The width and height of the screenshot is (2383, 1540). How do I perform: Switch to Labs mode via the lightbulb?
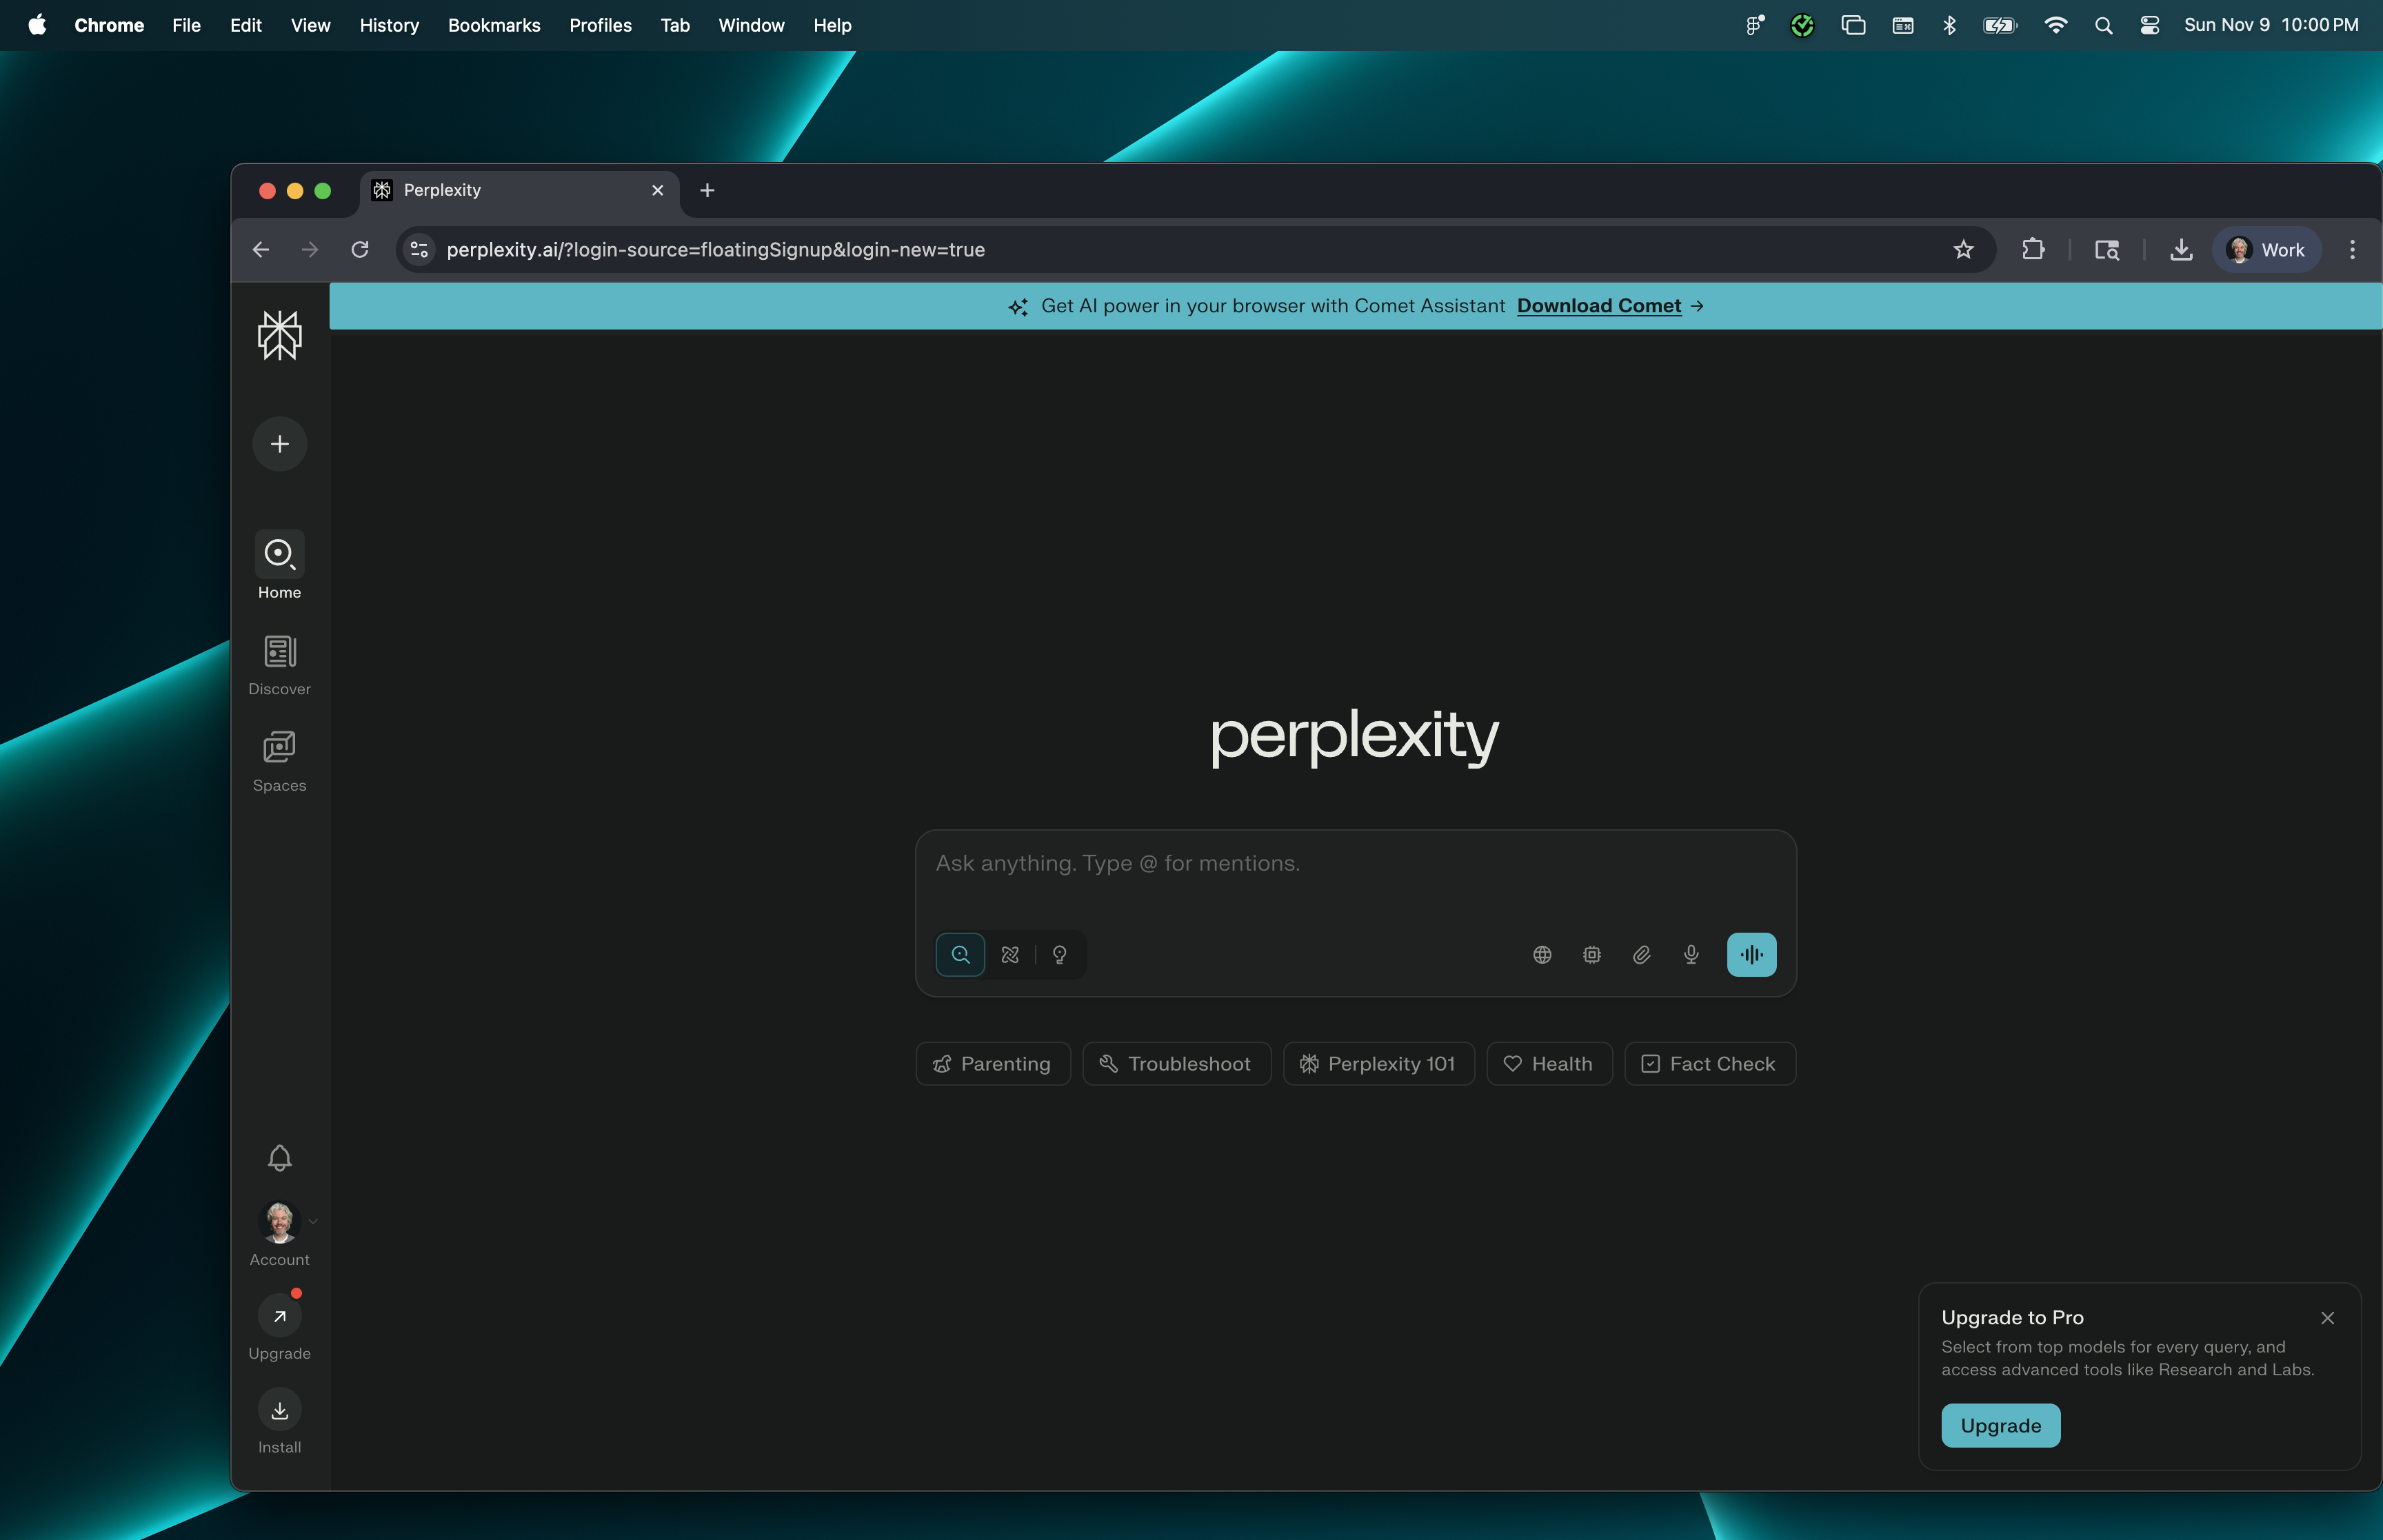tap(1060, 954)
